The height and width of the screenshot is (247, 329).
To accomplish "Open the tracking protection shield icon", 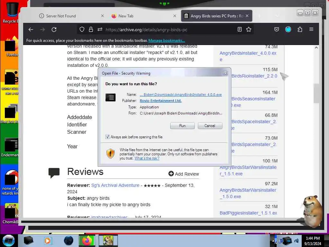I will (82, 30).
